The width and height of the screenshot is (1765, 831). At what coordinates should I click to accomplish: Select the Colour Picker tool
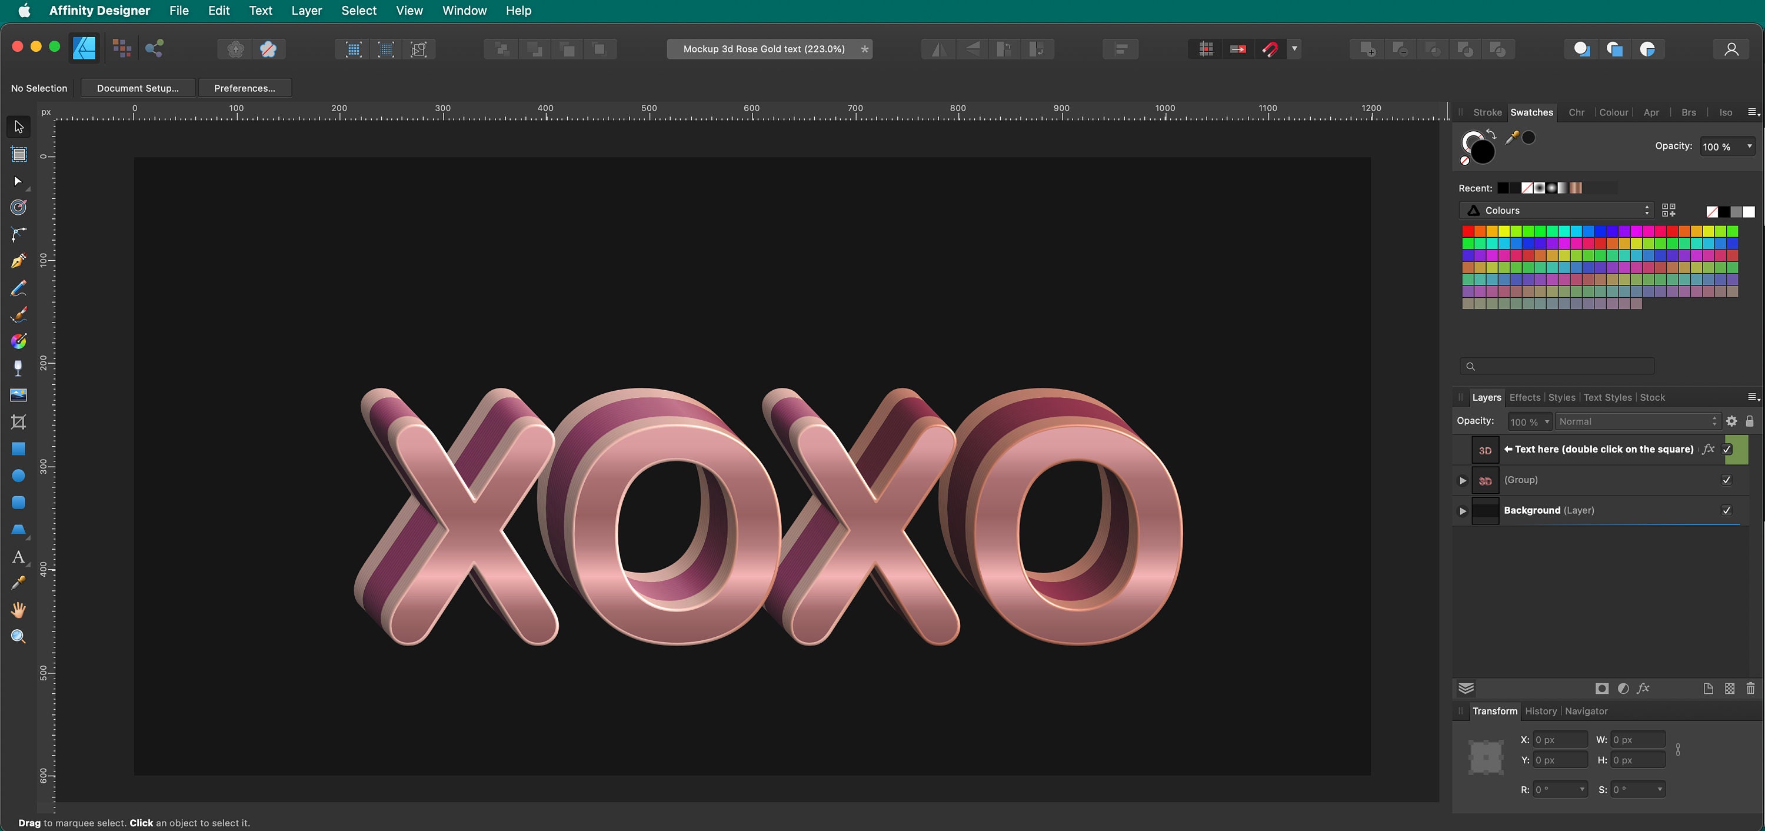pos(18,582)
